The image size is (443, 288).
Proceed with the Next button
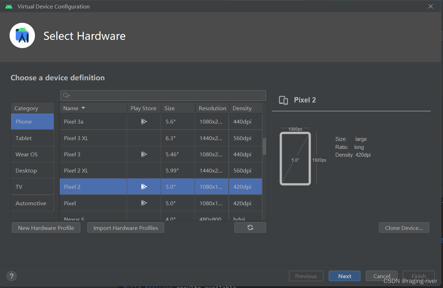click(x=345, y=276)
